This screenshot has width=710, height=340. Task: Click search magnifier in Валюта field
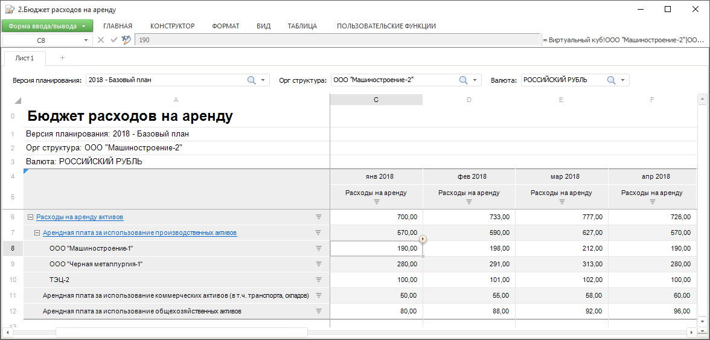click(x=611, y=80)
